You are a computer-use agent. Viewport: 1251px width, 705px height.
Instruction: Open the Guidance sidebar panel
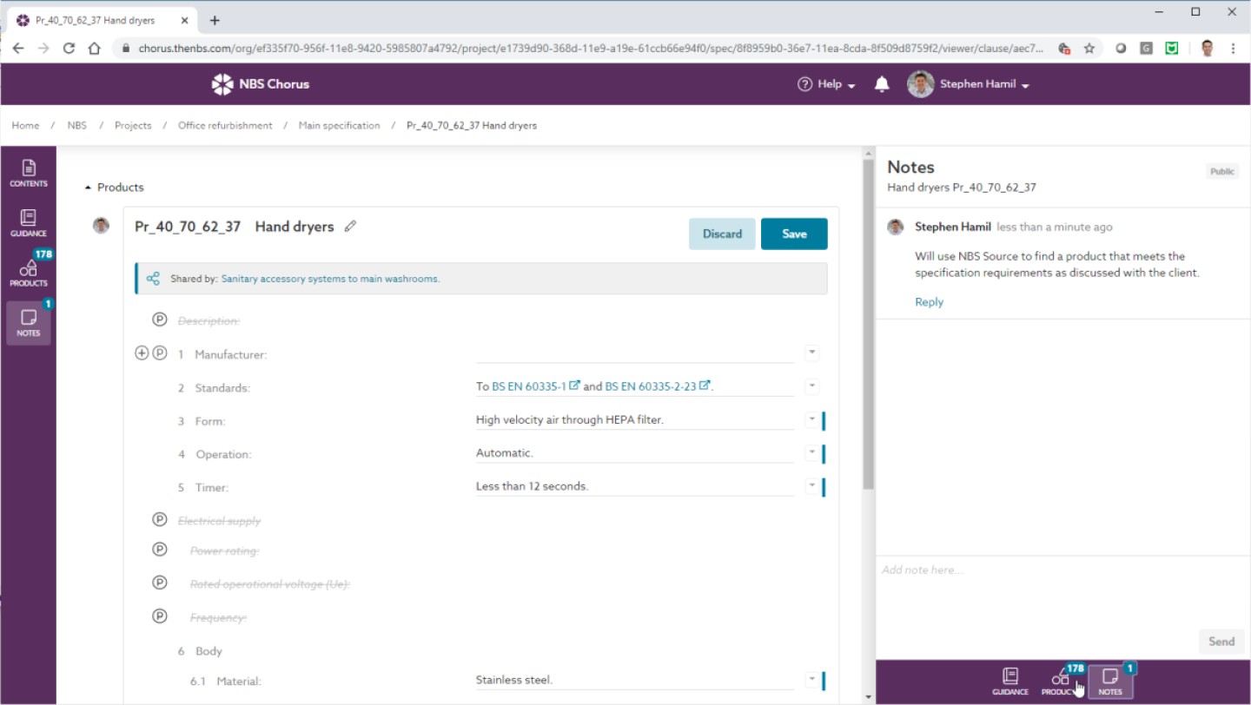coord(29,222)
